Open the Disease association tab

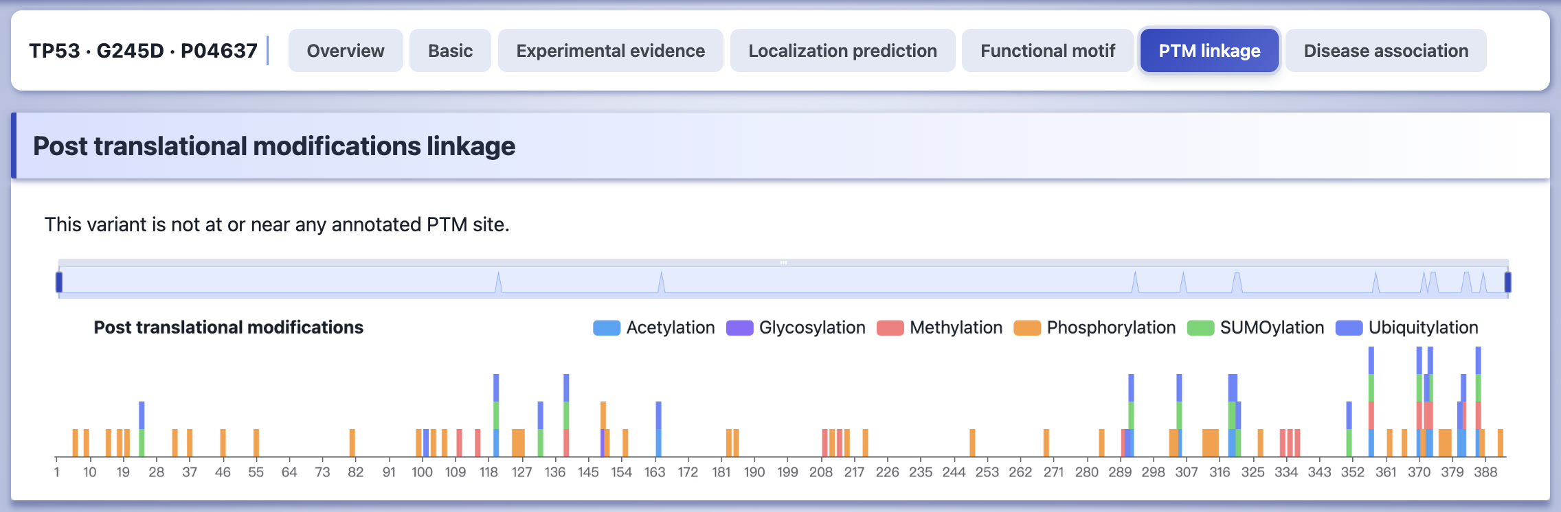point(1386,51)
